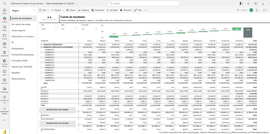Show more options ellipsis in left rail
The image size is (270, 134).
pyautogui.click(x=4, y=120)
